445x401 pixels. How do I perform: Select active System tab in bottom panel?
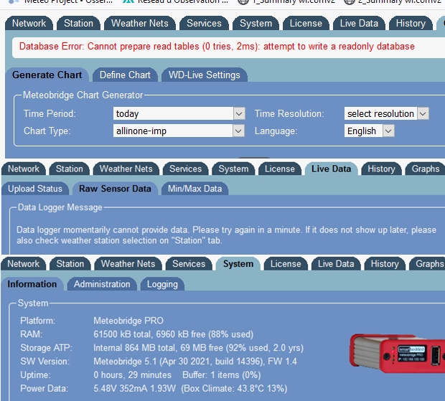pyautogui.click(x=238, y=264)
